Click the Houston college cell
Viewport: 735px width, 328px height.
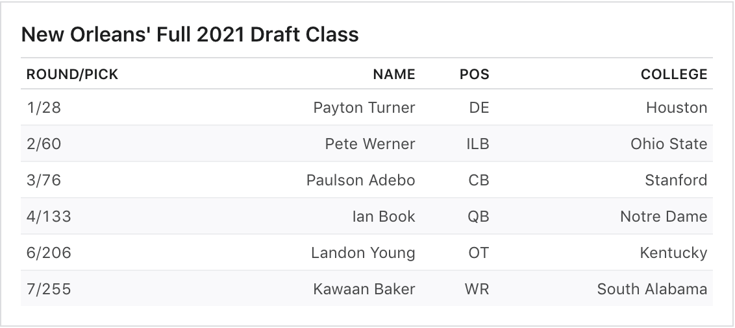(676, 108)
